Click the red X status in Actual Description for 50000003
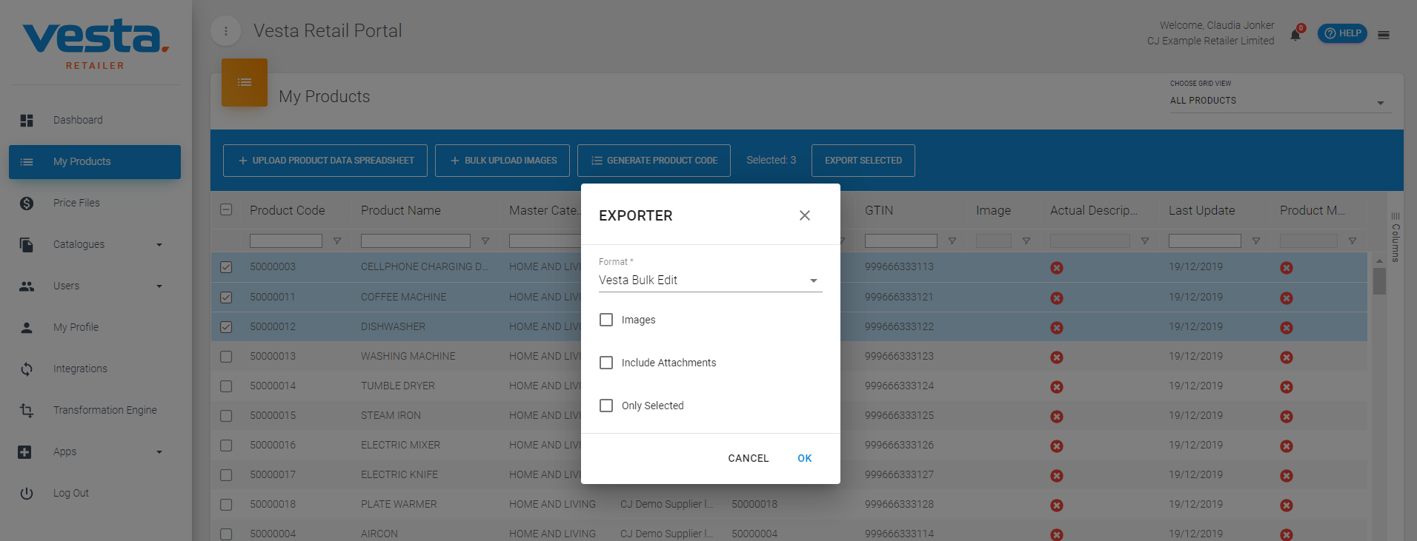Image resolution: width=1417 pixels, height=541 pixels. pos(1057,268)
